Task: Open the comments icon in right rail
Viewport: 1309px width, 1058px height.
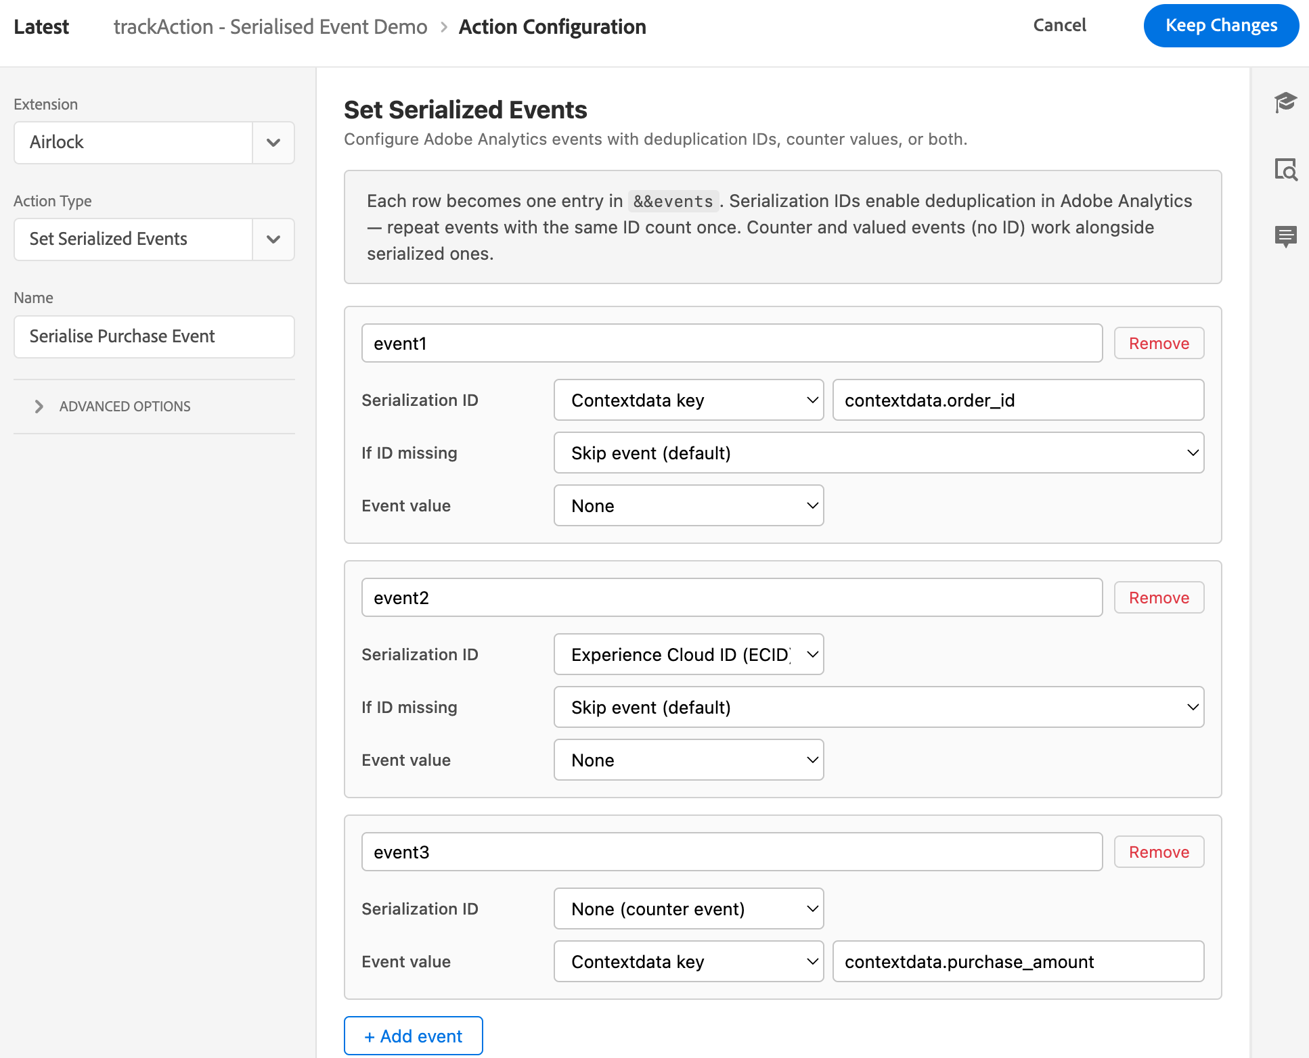Action: 1285,236
